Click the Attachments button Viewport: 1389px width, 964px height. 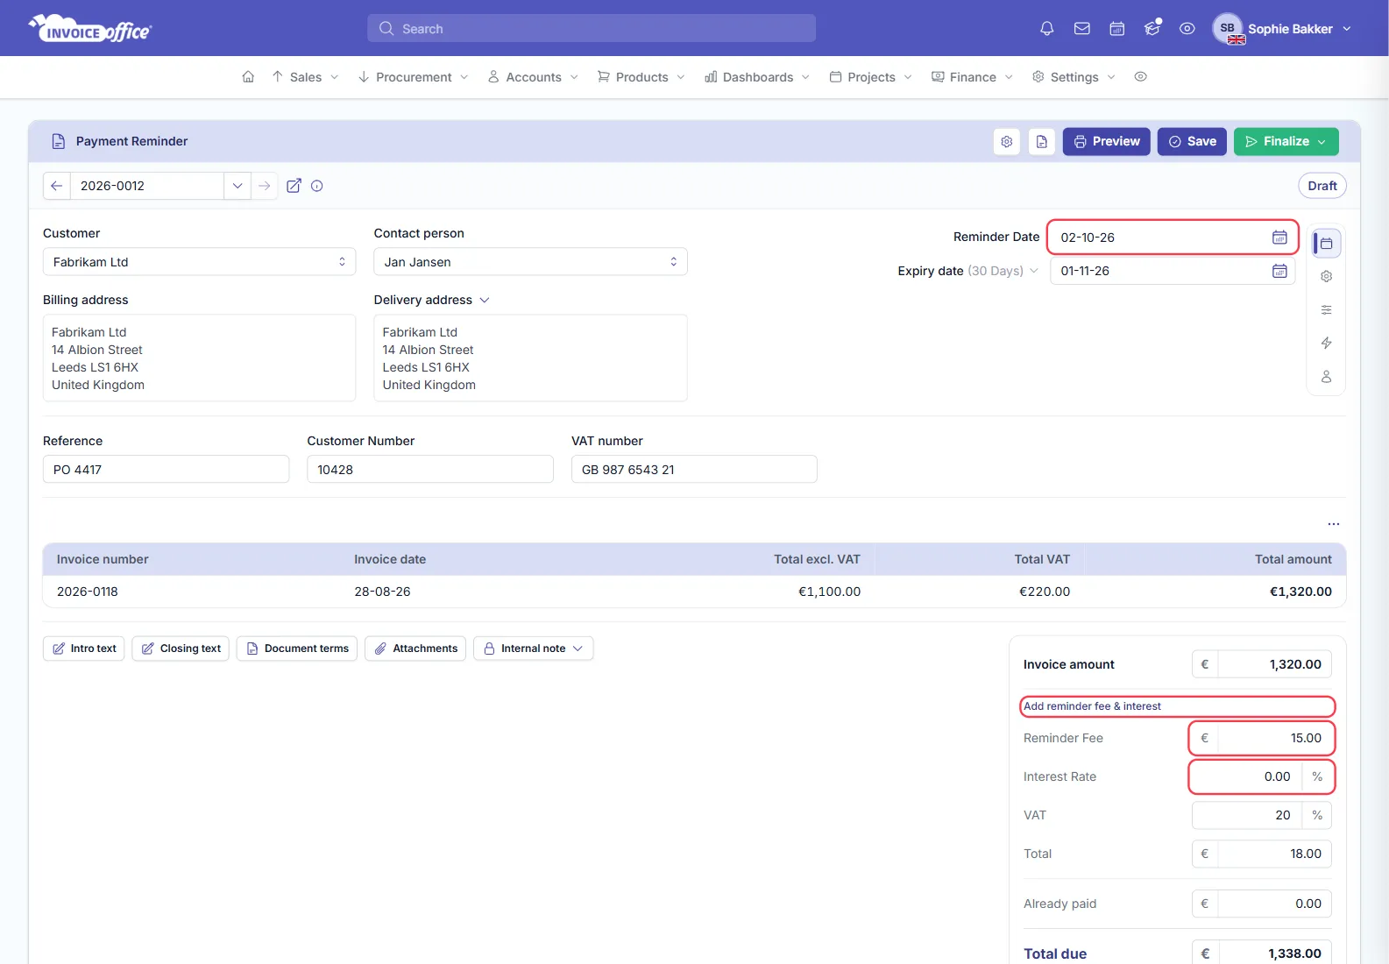[x=415, y=649]
